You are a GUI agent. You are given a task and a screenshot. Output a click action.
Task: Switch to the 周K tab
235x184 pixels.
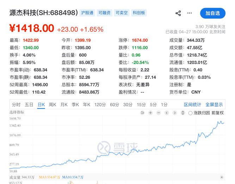click(52, 104)
